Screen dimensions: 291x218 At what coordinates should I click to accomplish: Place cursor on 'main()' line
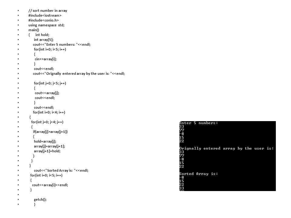pyautogui.click(x=34, y=30)
